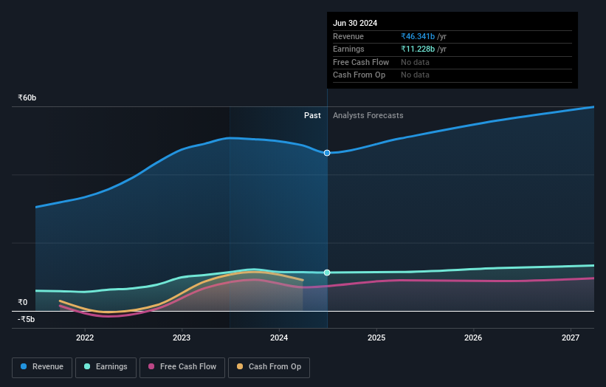606x387 pixels.
Task: Click the -₹5b y-axis label
Action: [27, 319]
